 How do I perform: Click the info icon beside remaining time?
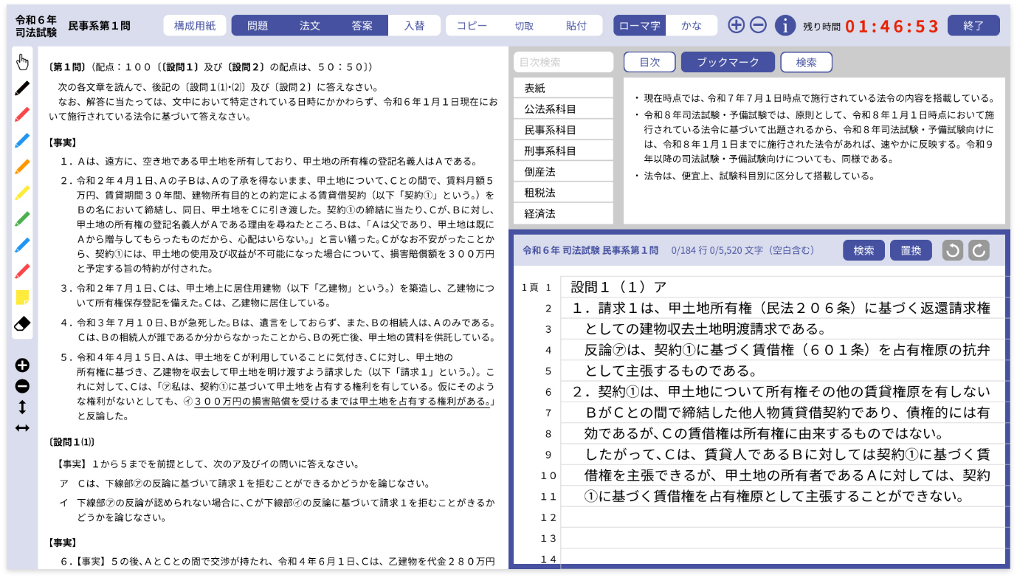tap(785, 25)
